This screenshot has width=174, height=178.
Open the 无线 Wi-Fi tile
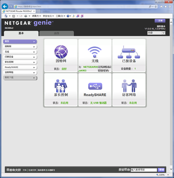click(x=95, y=55)
